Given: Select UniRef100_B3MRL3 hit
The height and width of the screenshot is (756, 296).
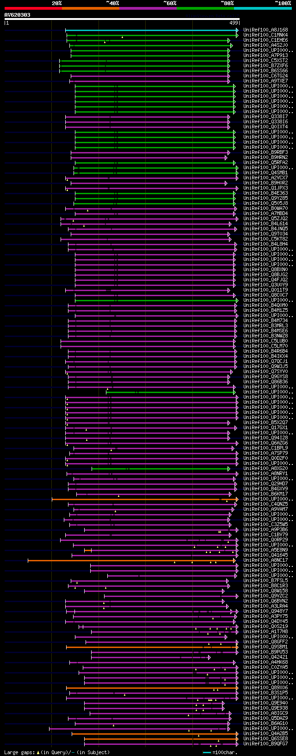Looking at the screenshot, I should 265,325.
